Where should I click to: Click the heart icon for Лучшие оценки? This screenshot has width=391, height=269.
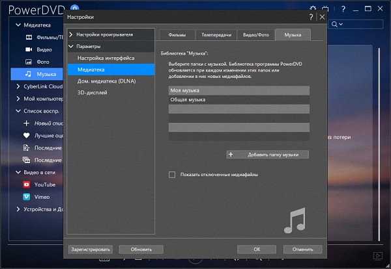tap(27, 135)
